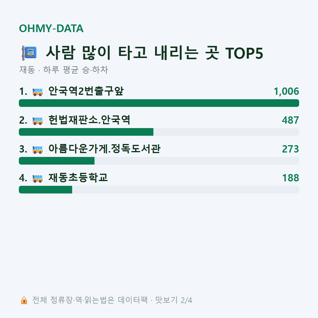Click the OHMY-DATA brand label
Screen dimensions: 318x318
tap(51, 28)
